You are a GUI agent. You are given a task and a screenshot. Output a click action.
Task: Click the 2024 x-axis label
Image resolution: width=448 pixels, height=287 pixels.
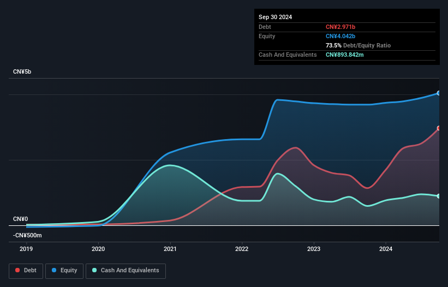pos(386,249)
